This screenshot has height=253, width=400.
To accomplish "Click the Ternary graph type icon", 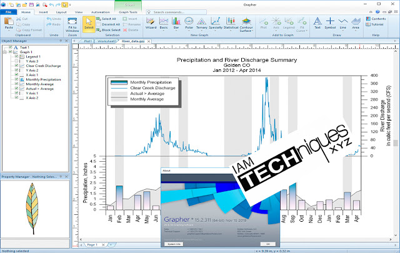I will coord(201,21).
